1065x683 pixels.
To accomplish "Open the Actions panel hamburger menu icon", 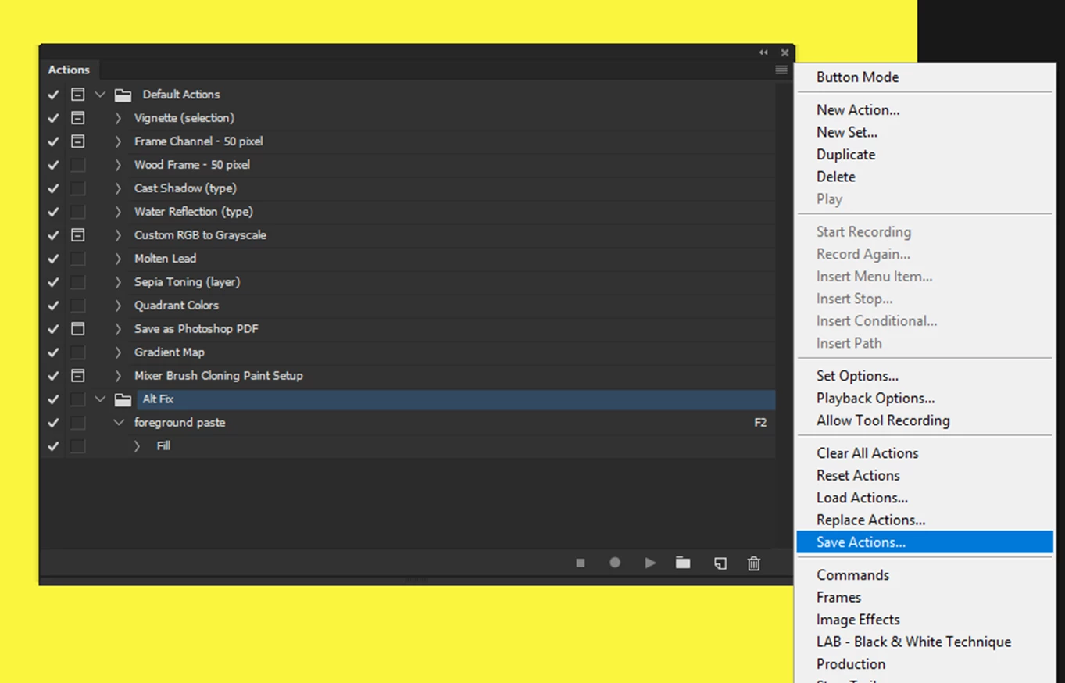I will click(781, 70).
